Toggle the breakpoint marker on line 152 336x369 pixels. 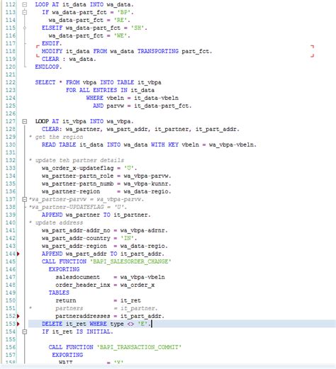18,316
